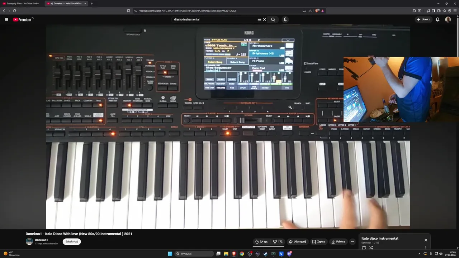Click the browser address bar URL

(x=188, y=11)
